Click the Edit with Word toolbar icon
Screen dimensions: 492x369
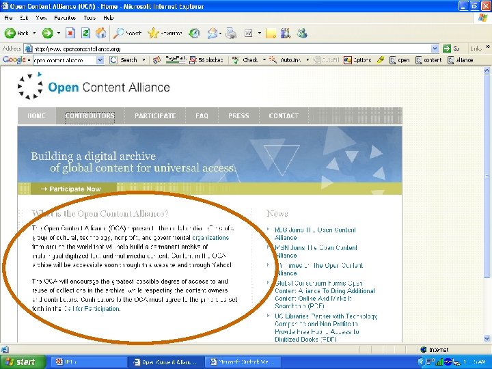249,33
